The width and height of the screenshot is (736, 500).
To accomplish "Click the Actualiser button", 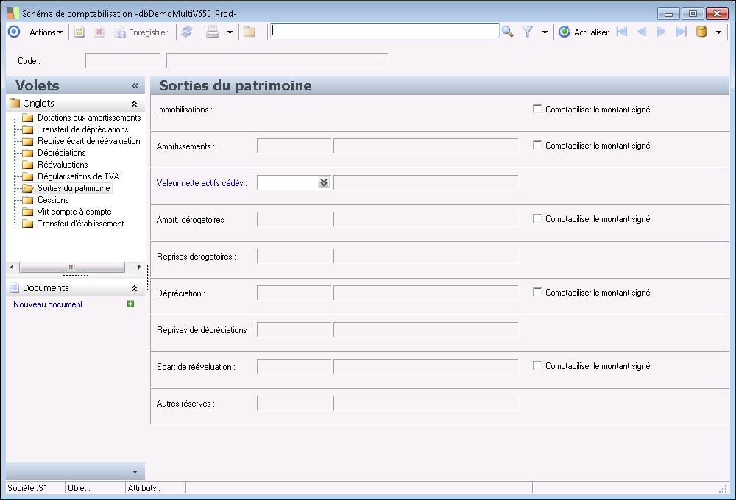I will 584,32.
